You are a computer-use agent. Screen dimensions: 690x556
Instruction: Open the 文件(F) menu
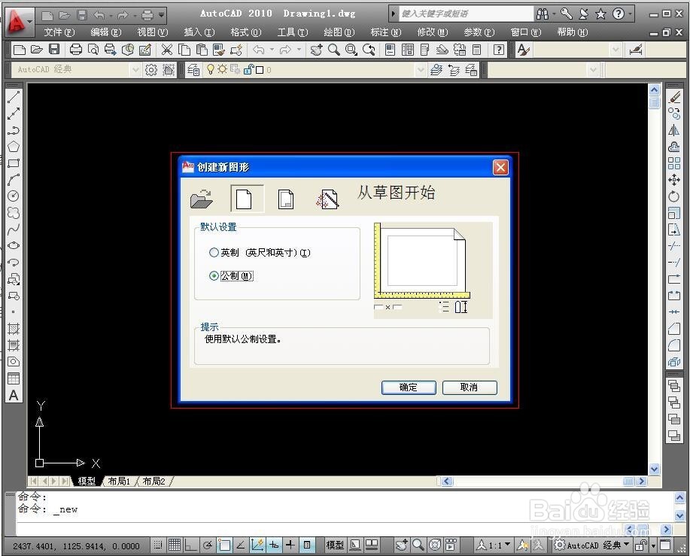click(x=59, y=32)
